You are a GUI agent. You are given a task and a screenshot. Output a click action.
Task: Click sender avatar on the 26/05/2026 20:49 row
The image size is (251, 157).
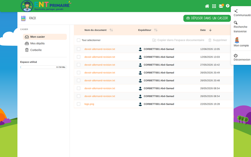pos(140,73)
